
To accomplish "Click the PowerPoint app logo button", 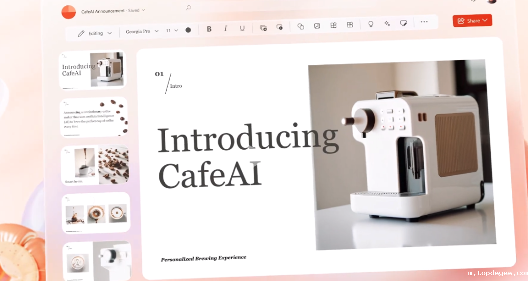I will tap(68, 12).
